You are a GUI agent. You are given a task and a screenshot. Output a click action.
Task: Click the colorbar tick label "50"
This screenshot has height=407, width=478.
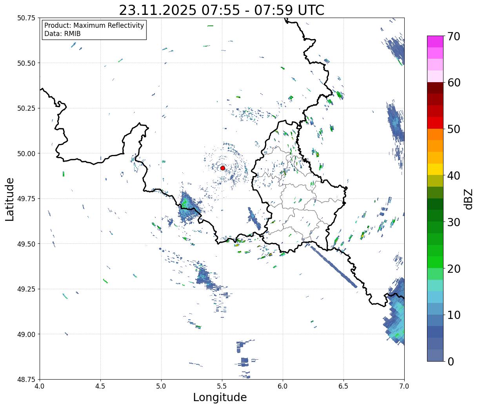tap(454, 129)
